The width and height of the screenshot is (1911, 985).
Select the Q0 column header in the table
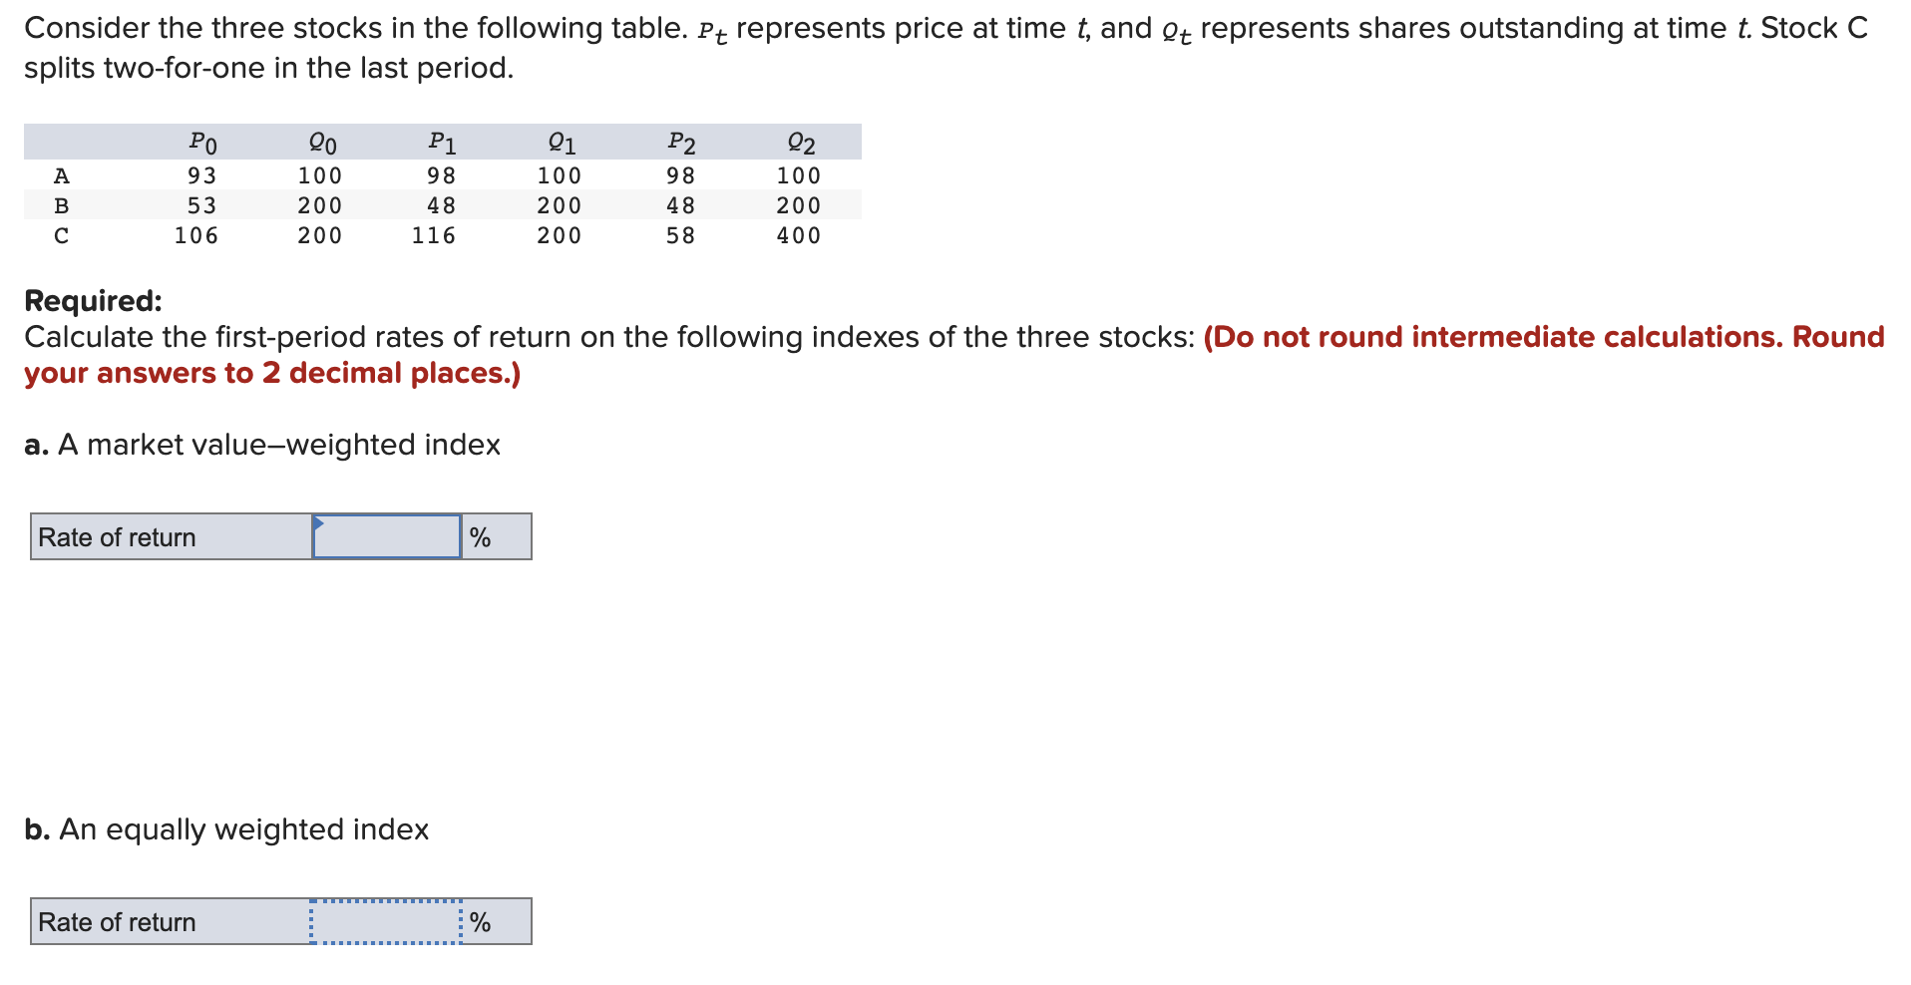(x=320, y=142)
